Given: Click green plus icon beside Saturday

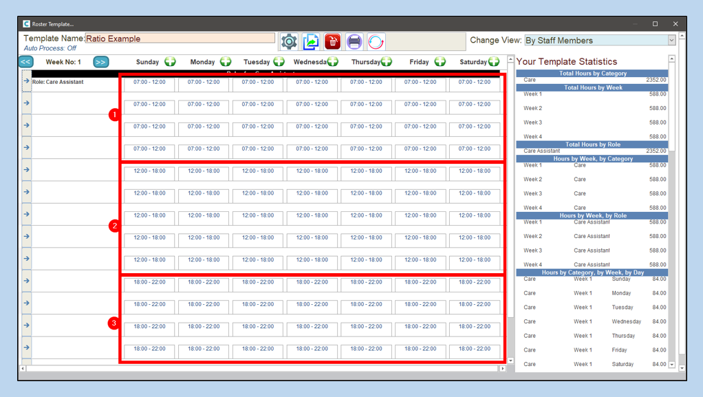Looking at the screenshot, I should coord(494,62).
